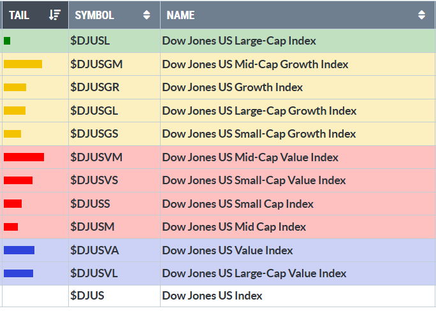The height and width of the screenshot is (311, 436).
Task: Sort table by the TAIL column icon
Action: tap(55, 15)
